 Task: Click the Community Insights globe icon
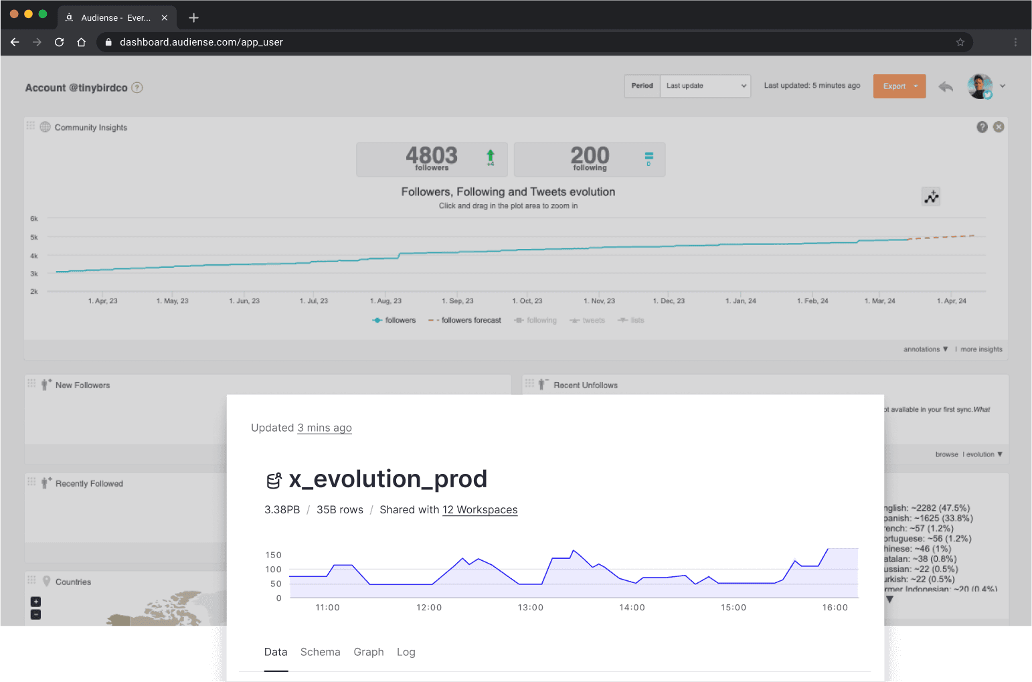tap(44, 127)
